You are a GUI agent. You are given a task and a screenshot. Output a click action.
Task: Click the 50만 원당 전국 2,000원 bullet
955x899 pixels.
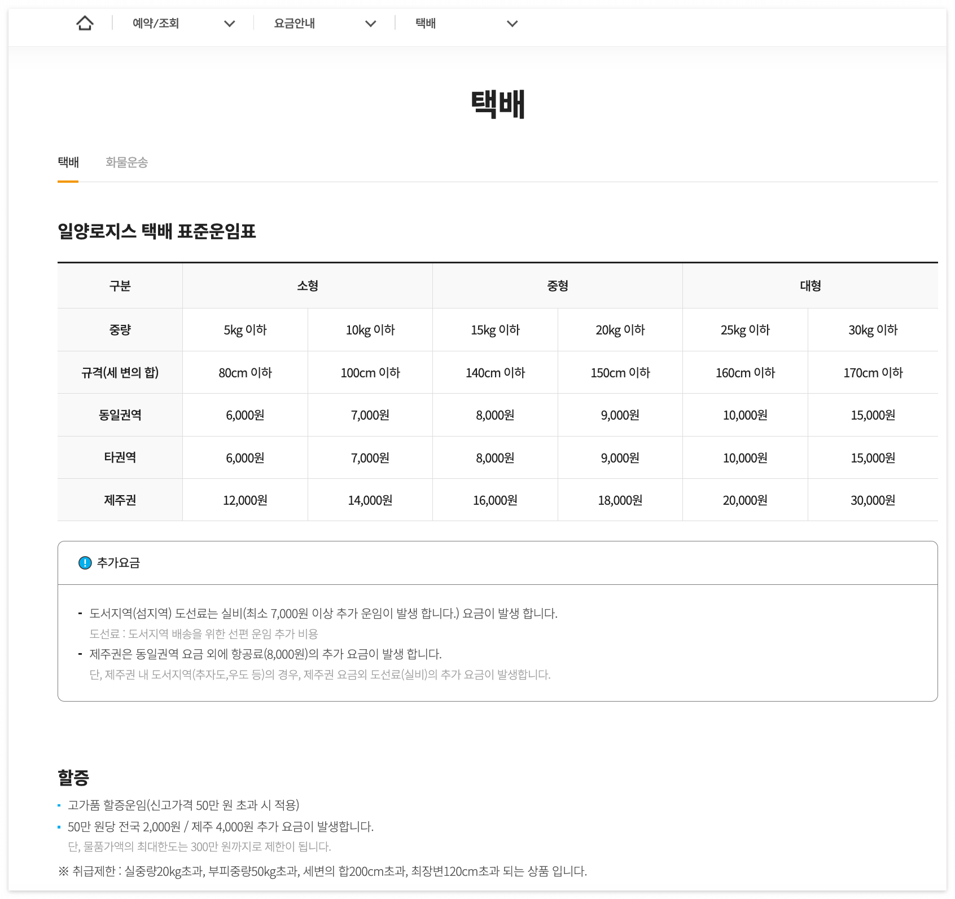[x=221, y=827]
